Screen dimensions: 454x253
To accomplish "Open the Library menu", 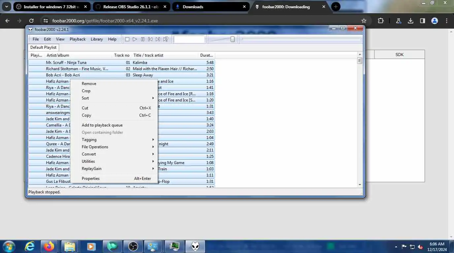I will point(97,39).
